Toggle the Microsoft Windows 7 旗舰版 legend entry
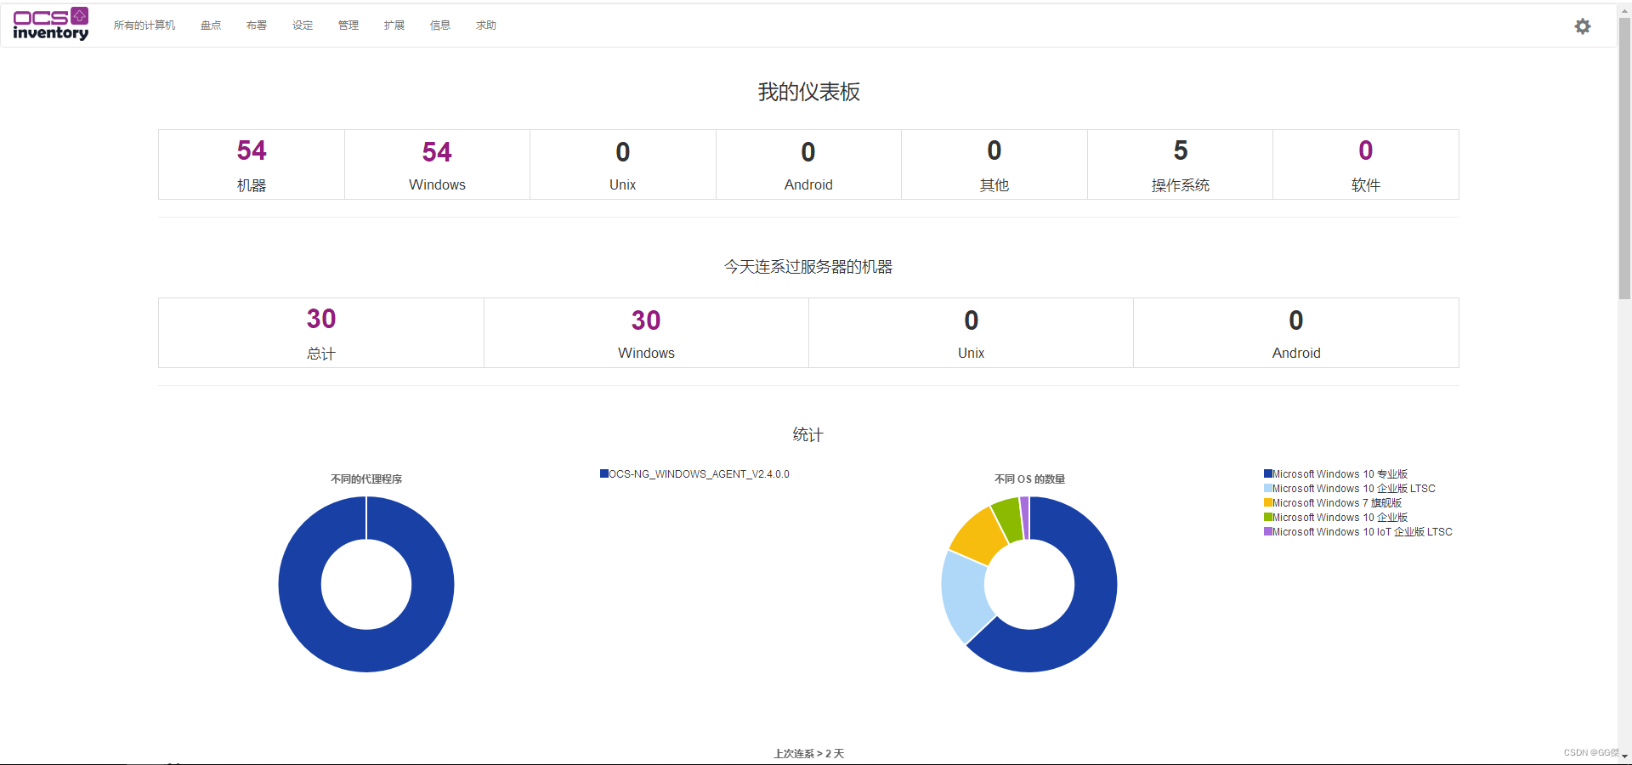The height and width of the screenshot is (765, 1632). pos(1332,502)
